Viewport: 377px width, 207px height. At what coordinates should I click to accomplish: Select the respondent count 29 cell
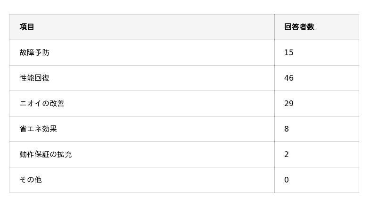pyautogui.click(x=289, y=103)
